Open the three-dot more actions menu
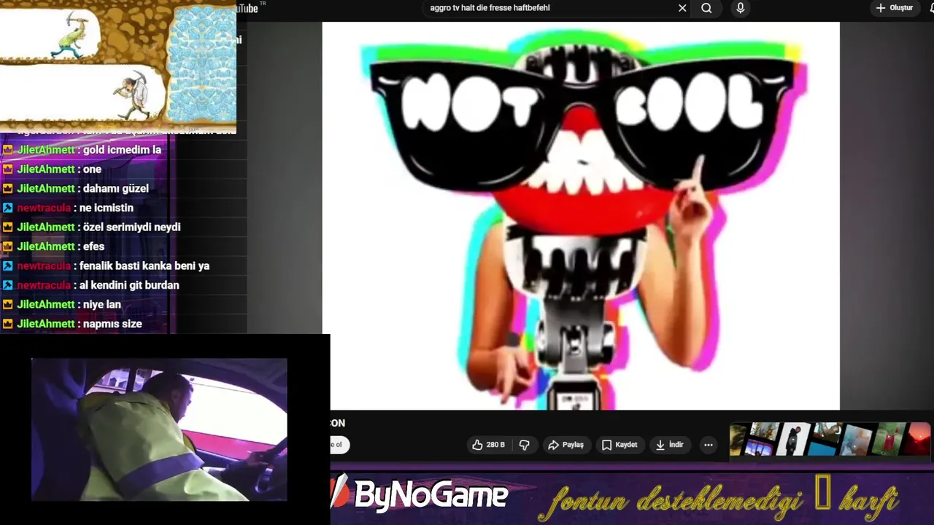 708,445
